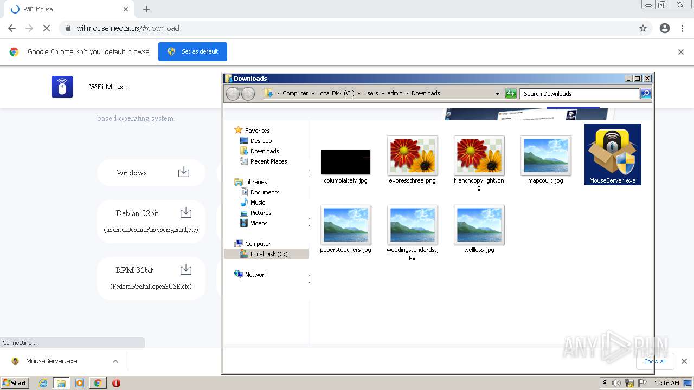
Task: Click the WiFi Mouse site title
Action: pos(108,87)
